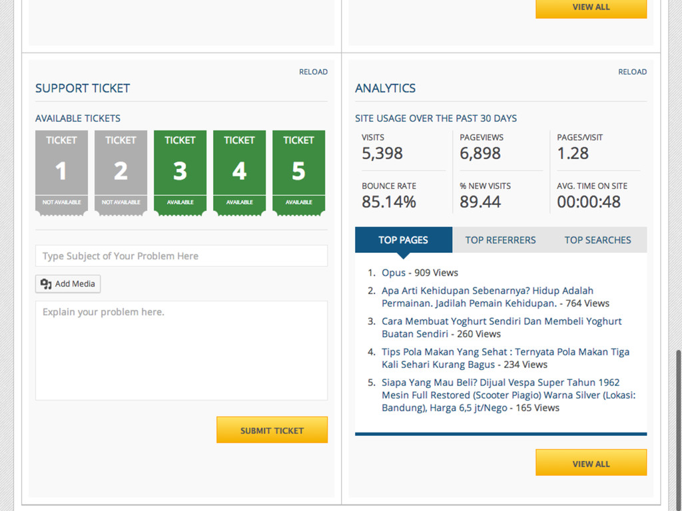Reload the Support Ticket panel
The image size is (682, 511).
[x=313, y=72]
